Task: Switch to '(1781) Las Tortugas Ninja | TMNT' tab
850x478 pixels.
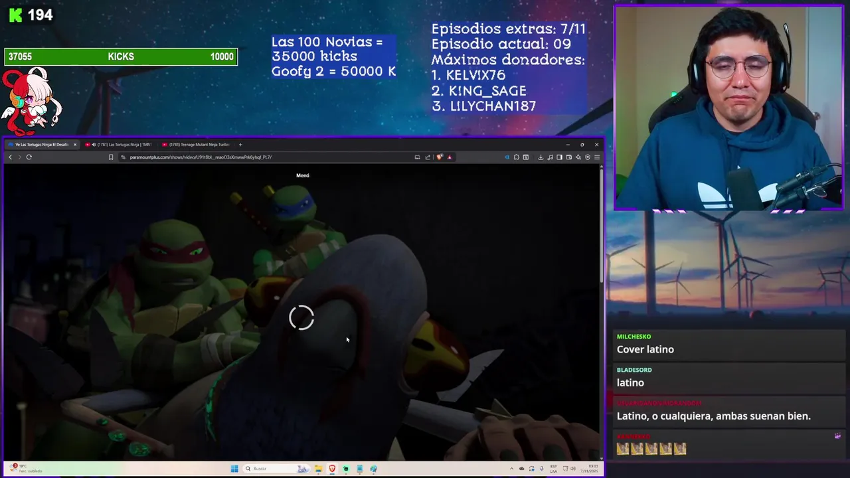Action: click(x=120, y=144)
